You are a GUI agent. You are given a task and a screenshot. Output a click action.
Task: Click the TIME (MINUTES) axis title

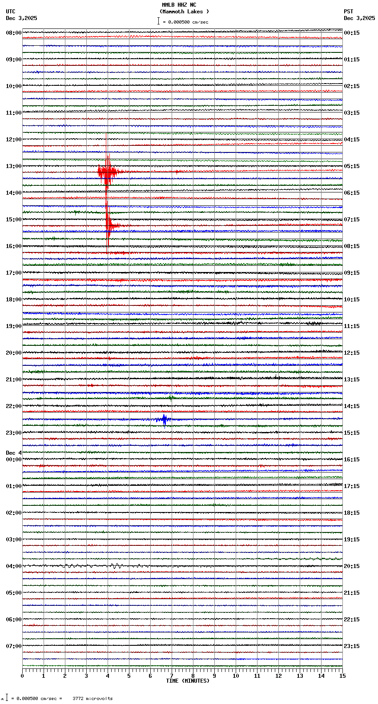(x=188, y=681)
